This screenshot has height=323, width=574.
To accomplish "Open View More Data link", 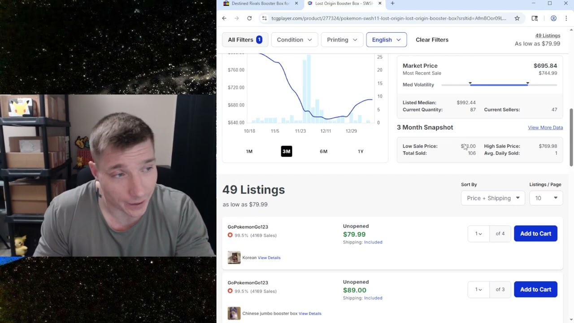I will (545, 127).
